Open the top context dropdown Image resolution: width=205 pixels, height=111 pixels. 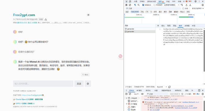136,94
